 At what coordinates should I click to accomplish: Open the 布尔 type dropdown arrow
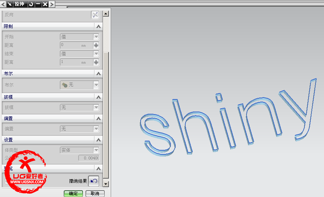[96, 85]
